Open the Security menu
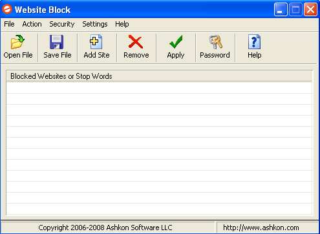Screen dimensions: 320x234 click(62, 24)
